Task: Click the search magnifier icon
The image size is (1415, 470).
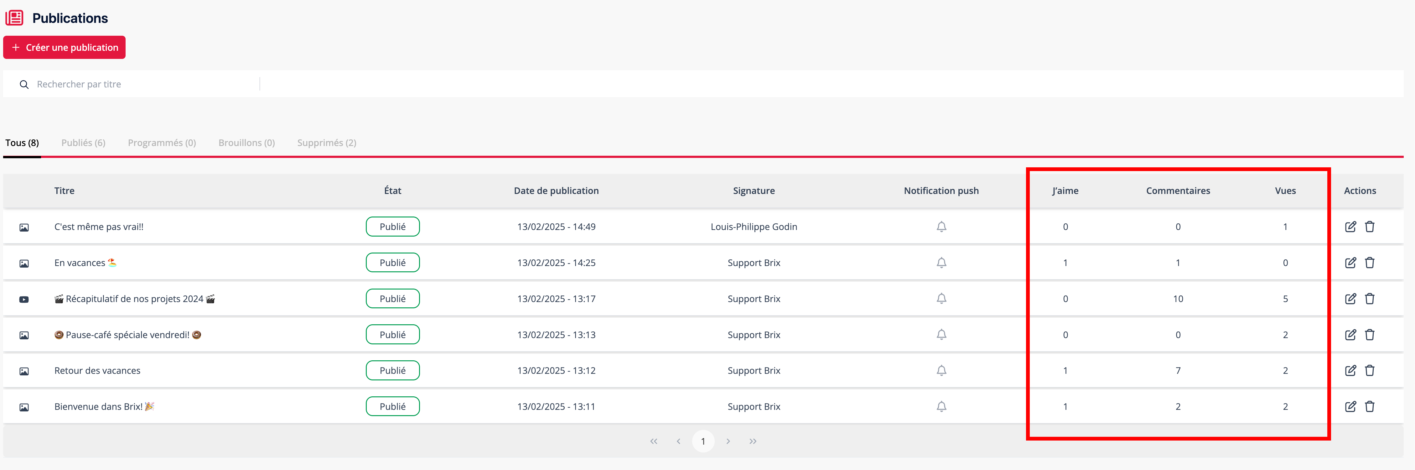Action: pos(24,85)
